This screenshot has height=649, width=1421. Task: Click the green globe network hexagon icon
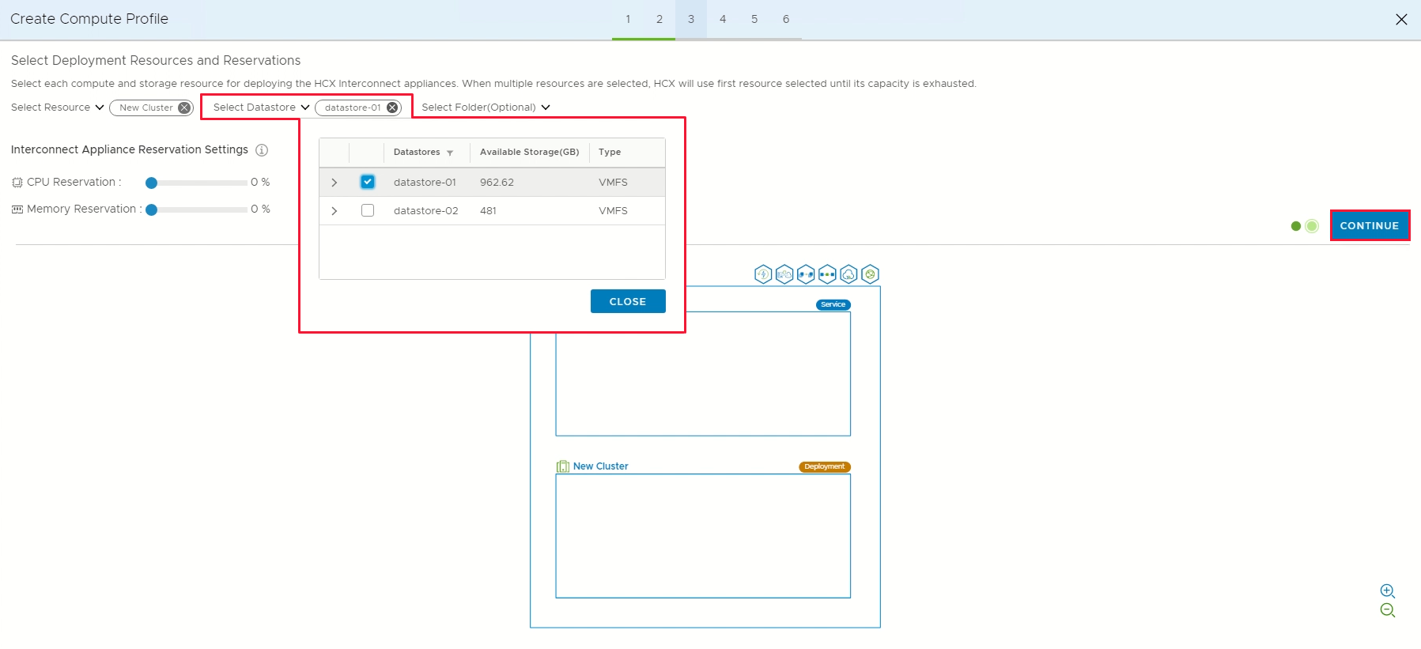click(870, 274)
